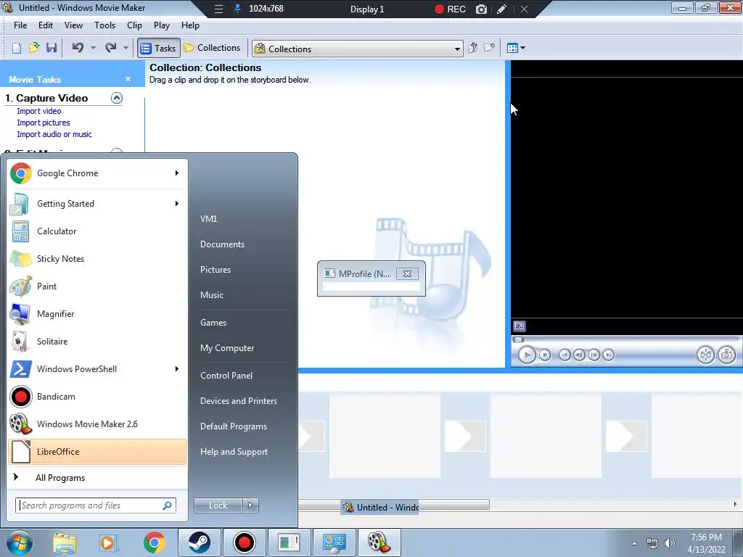Image resolution: width=743 pixels, height=557 pixels.
Task: Launch Paint from Start menu
Action: coord(97,286)
